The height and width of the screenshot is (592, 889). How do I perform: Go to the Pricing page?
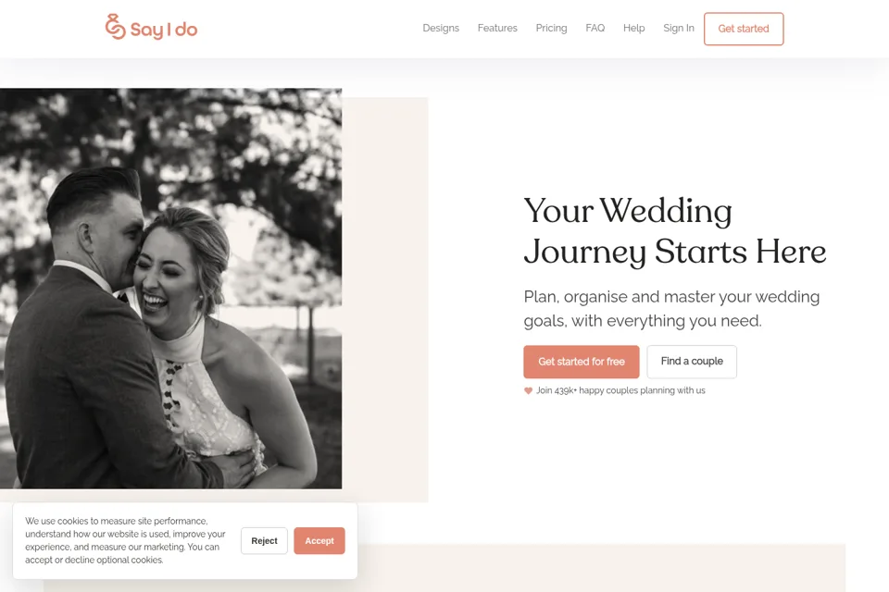point(551,29)
